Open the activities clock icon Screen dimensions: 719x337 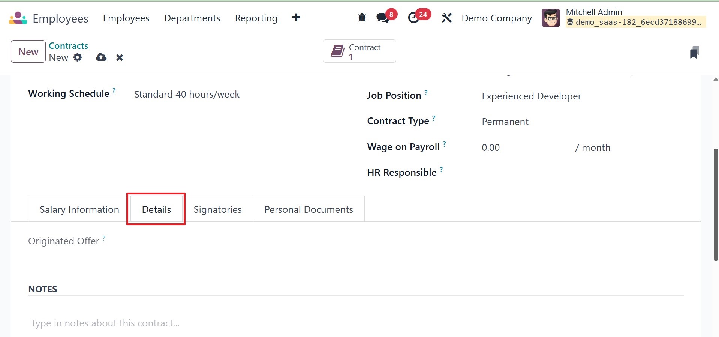(413, 18)
